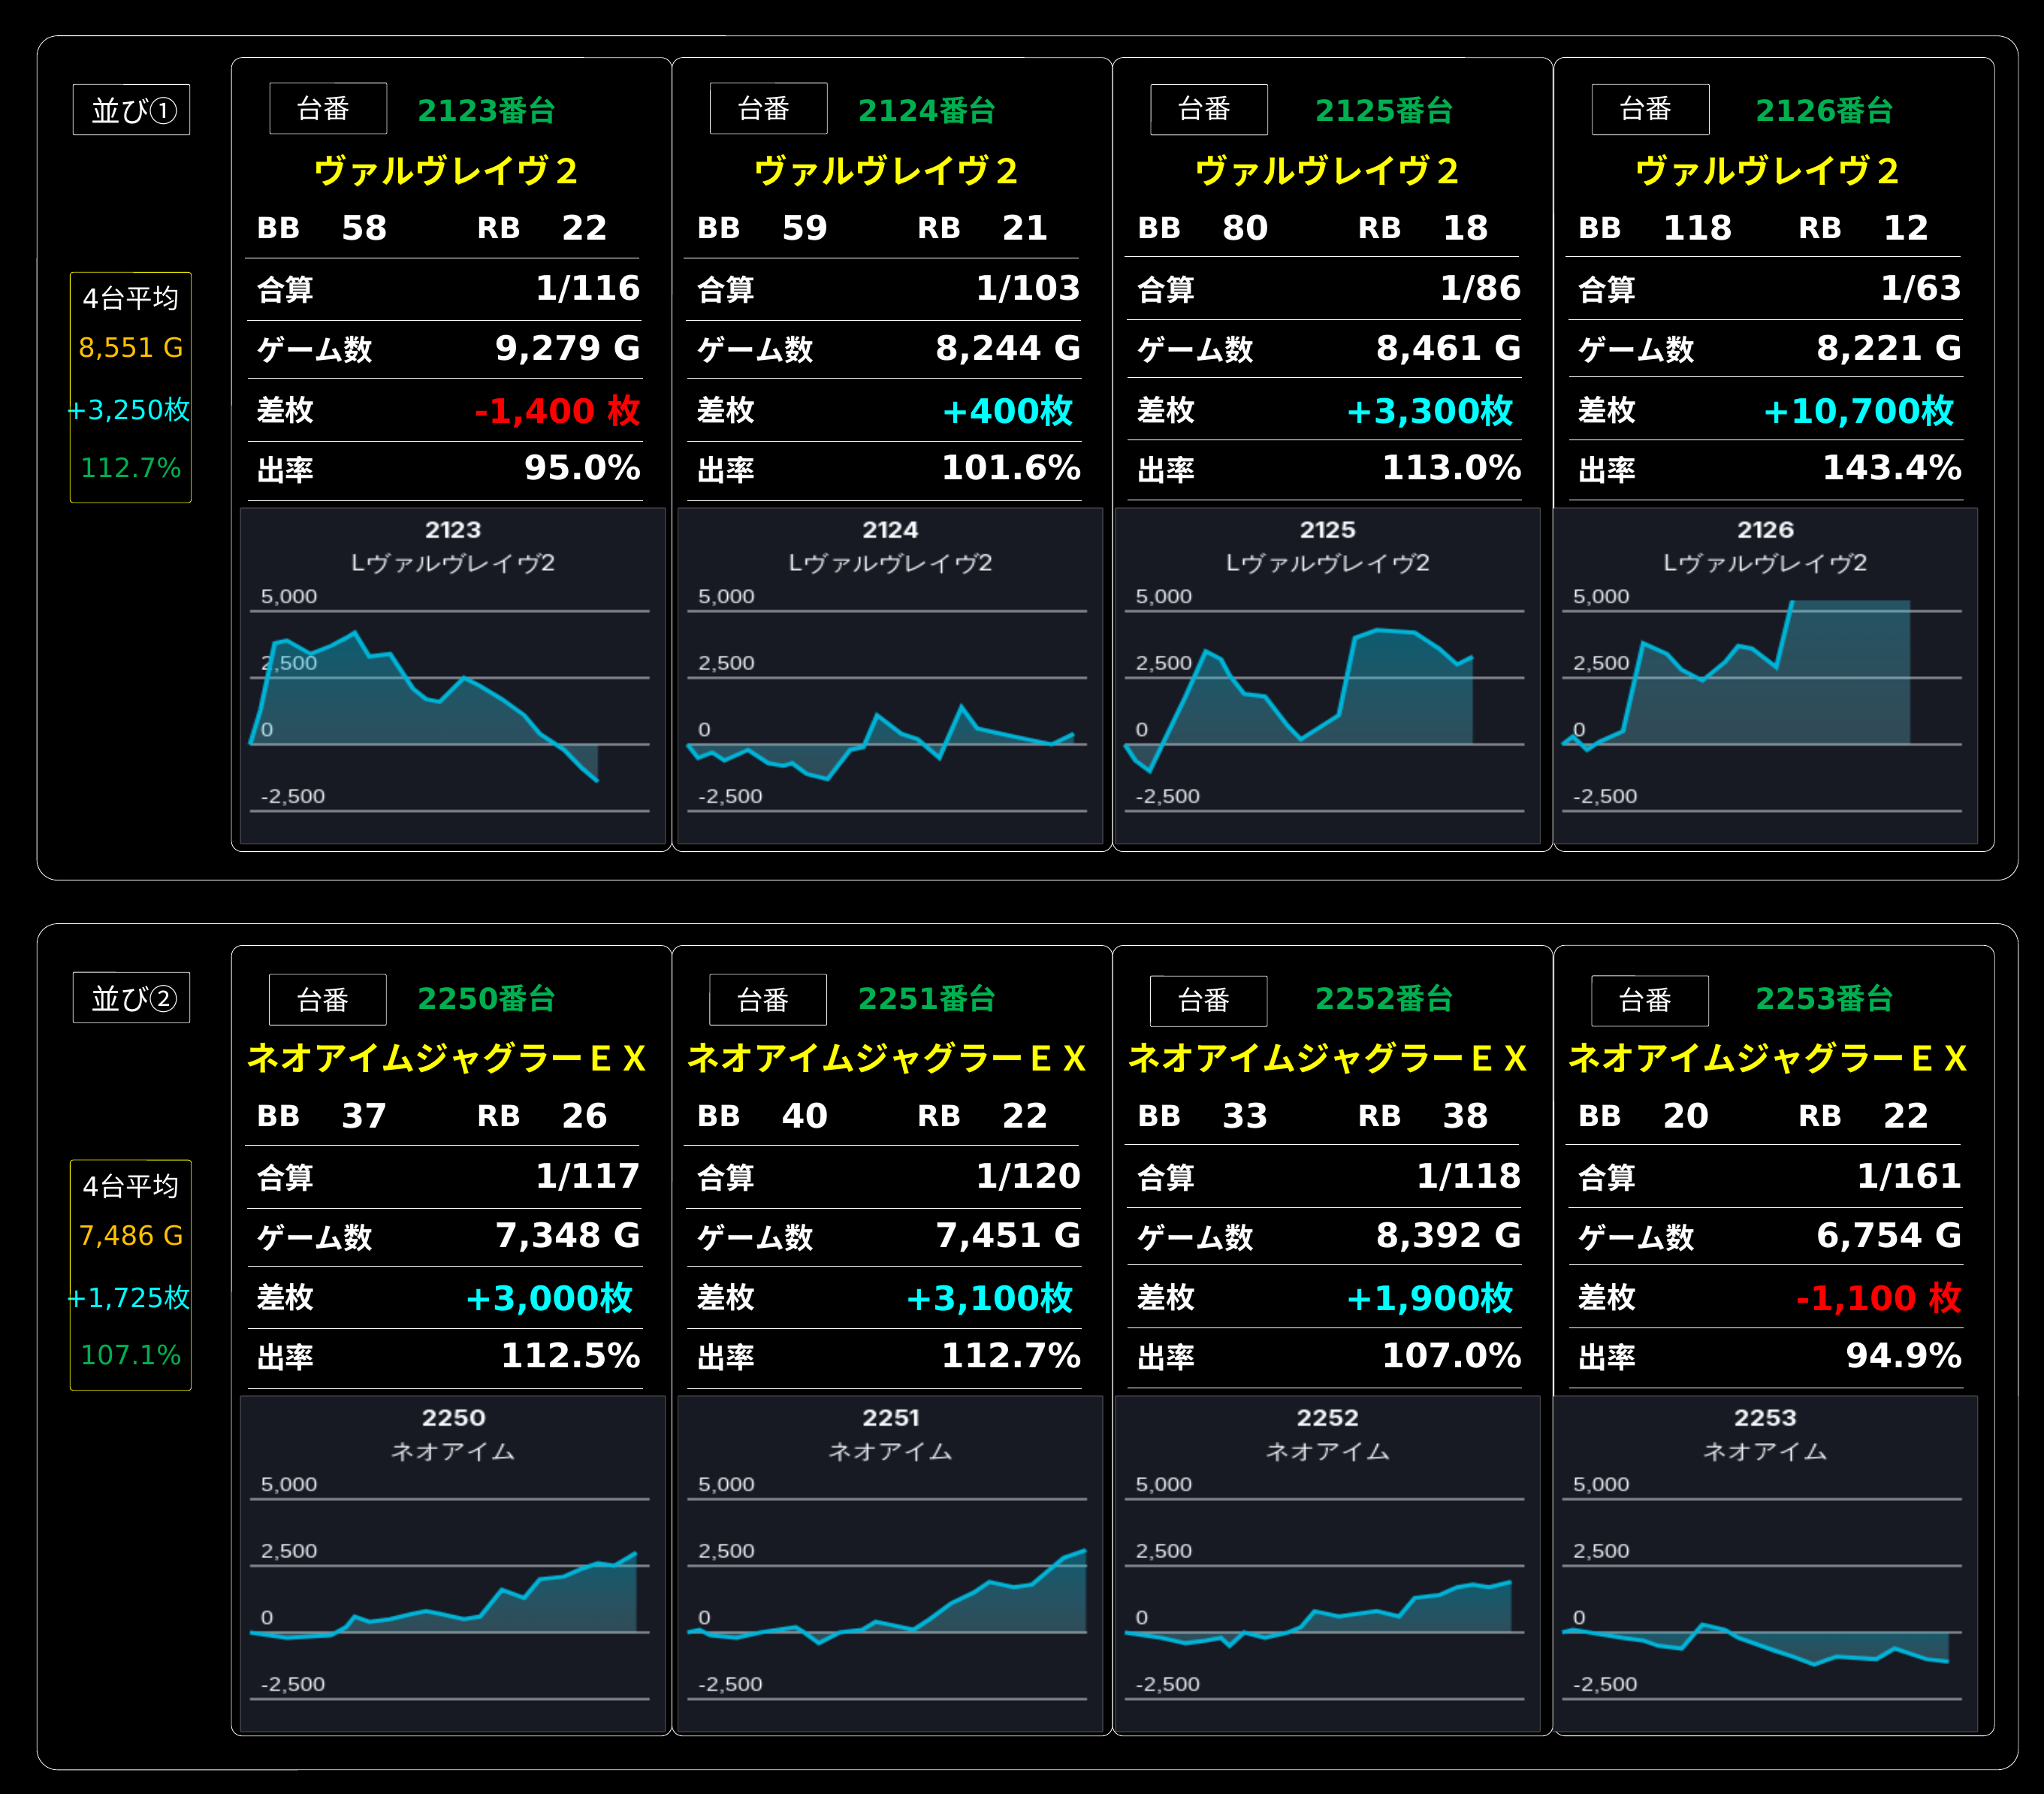The width and height of the screenshot is (2044, 1794).
Task: Click the 合算 value 1/63
Action: (x=1921, y=288)
